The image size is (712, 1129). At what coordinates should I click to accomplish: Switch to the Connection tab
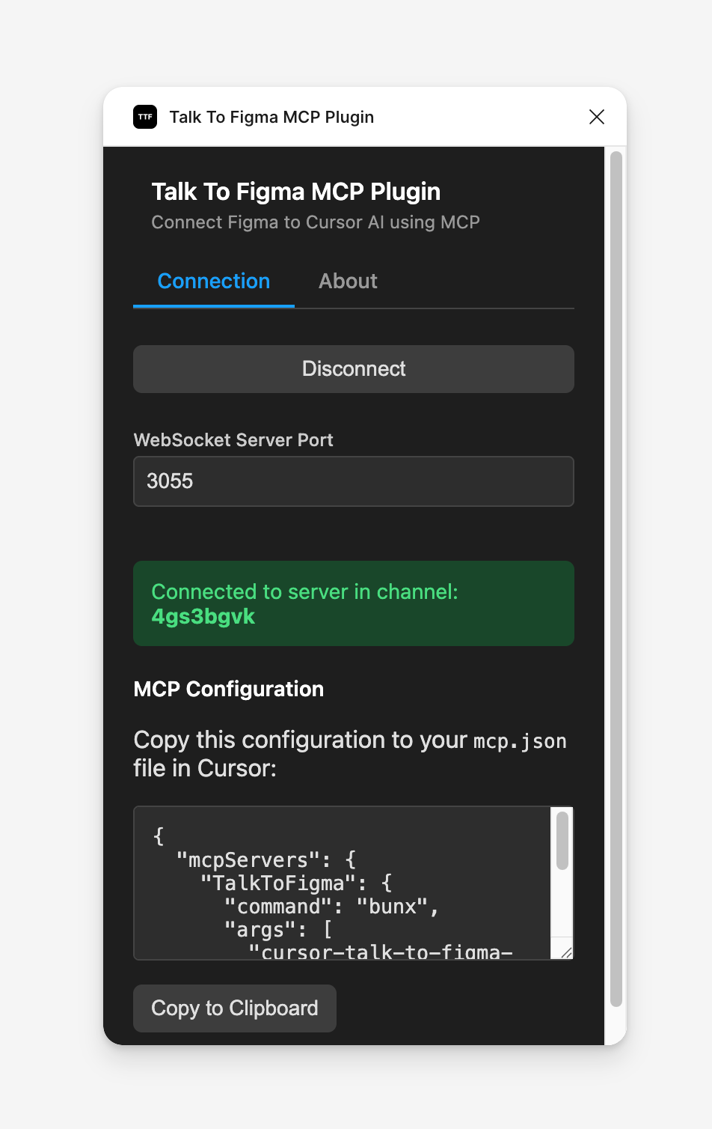coord(214,282)
